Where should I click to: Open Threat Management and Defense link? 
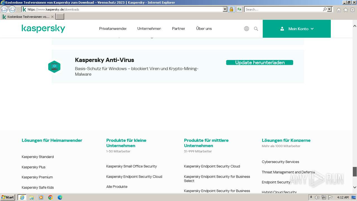click(288, 172)
